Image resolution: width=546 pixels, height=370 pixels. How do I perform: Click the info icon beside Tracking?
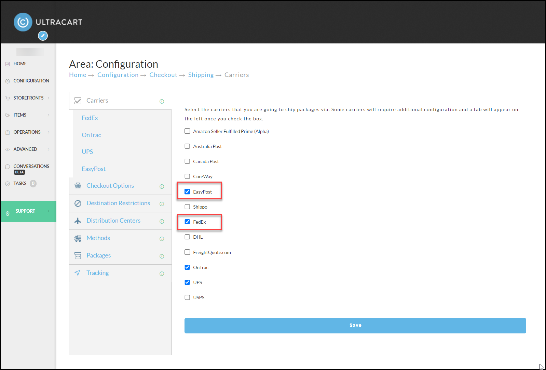[162, 274]
